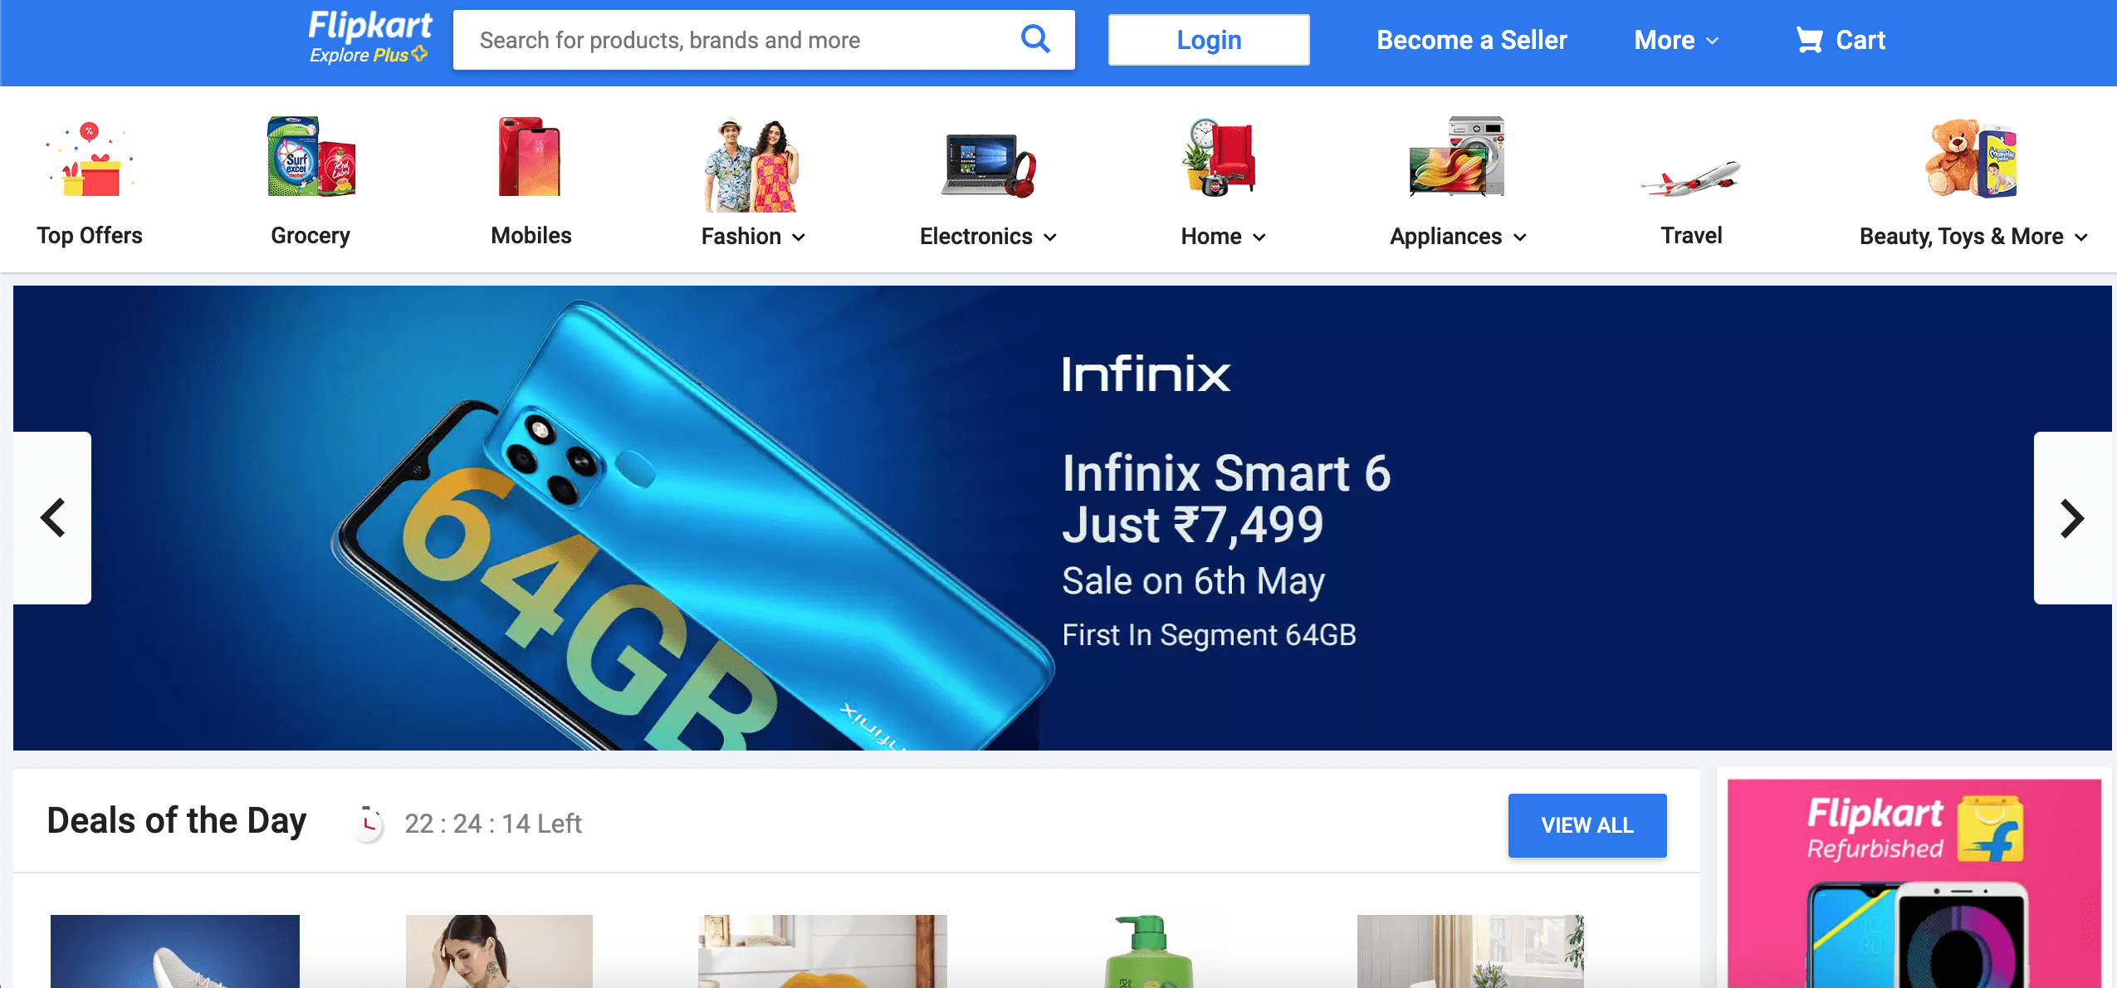The height and width of the screenshot is (988, 2117).
Task: Click VIEW ALL for Deals of the Day
Action: coord(1587,825)
